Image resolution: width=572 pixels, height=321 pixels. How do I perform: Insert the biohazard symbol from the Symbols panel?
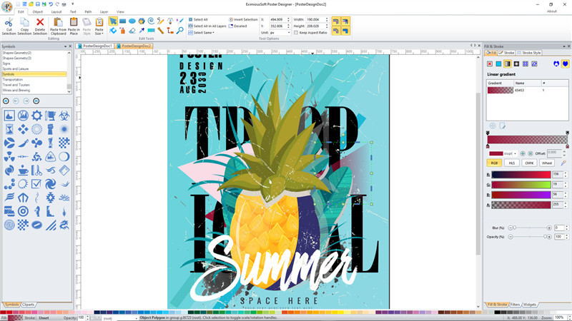coord(64,116)
